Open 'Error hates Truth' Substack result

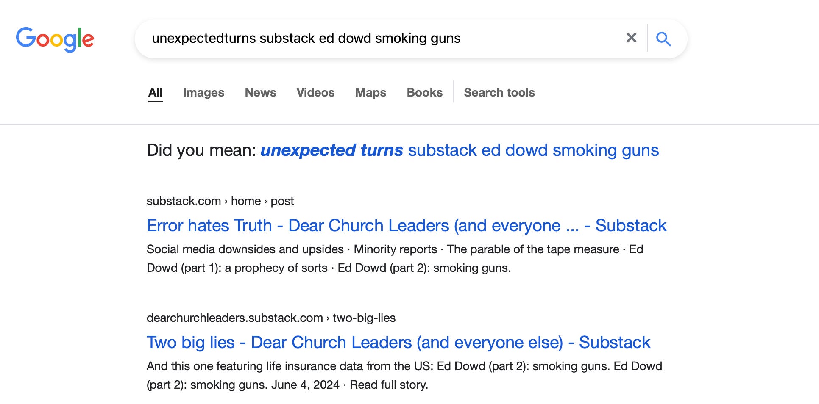[407, 226]
